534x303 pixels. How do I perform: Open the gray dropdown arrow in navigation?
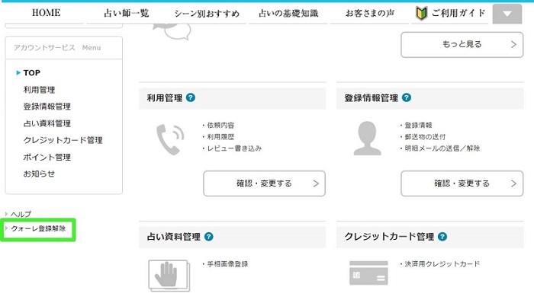tap(507, 14)
